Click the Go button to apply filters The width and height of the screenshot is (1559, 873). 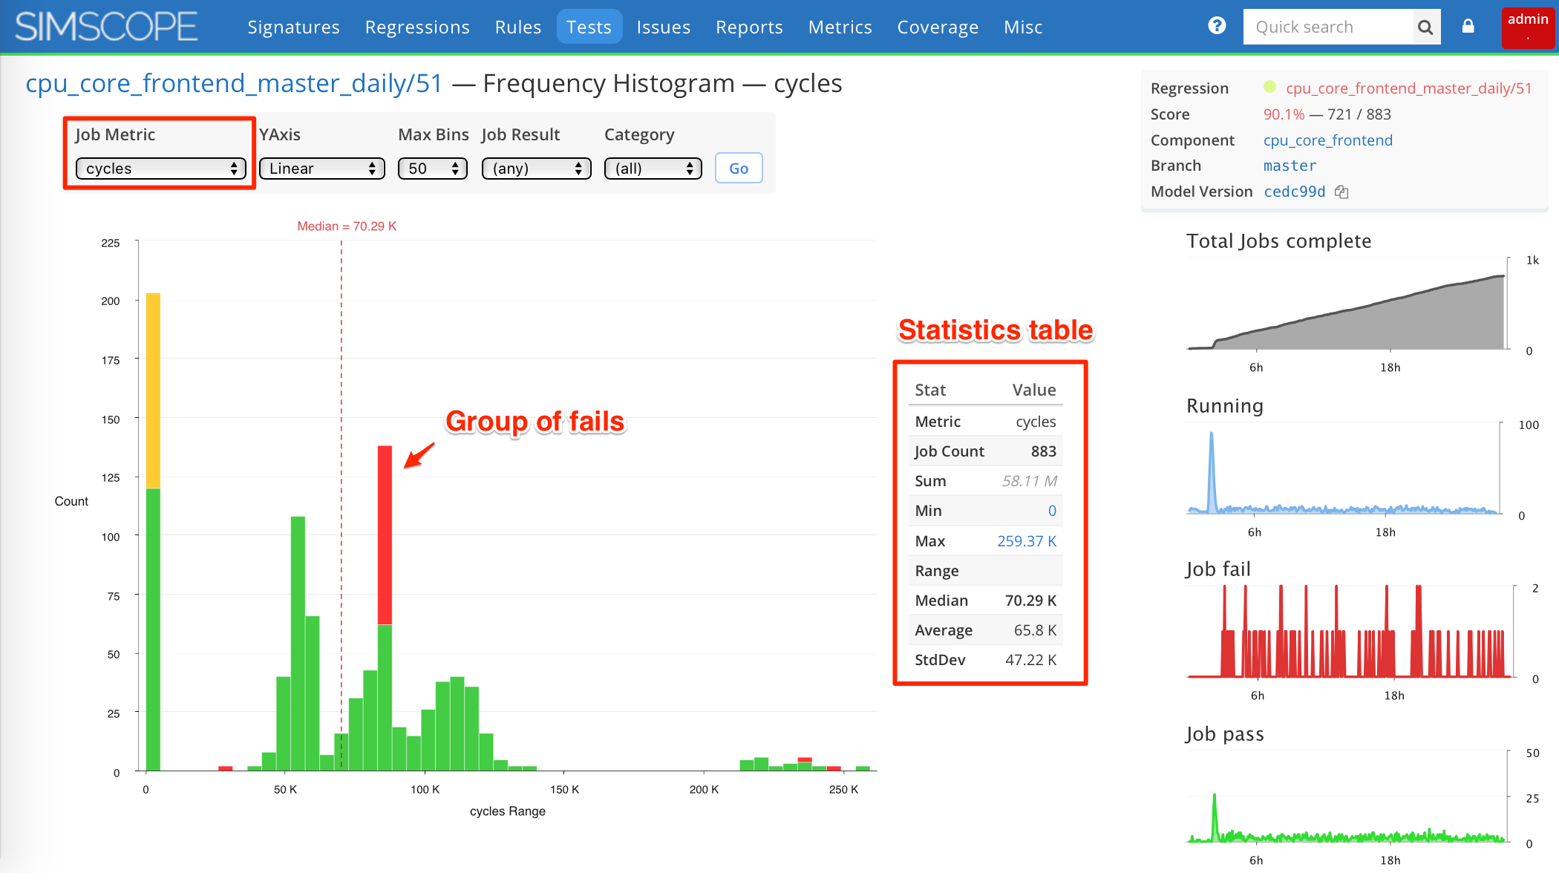(739, 167)
